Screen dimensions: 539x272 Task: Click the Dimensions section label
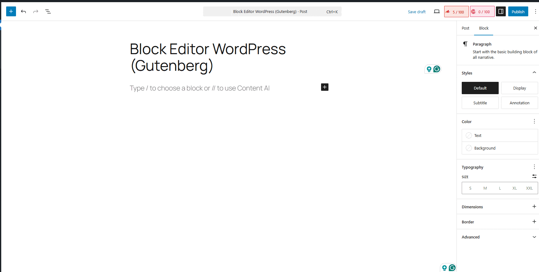point(472,207)
